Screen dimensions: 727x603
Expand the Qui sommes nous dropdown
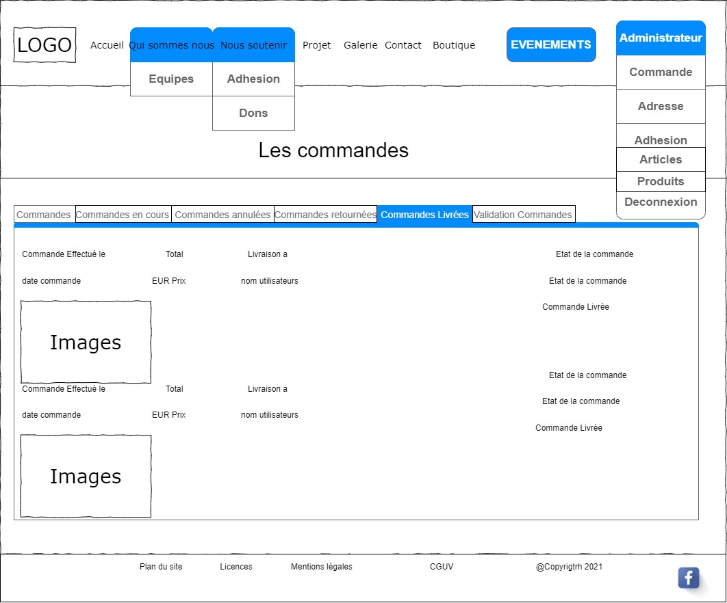pyautogui.click(x=171, y=45)
